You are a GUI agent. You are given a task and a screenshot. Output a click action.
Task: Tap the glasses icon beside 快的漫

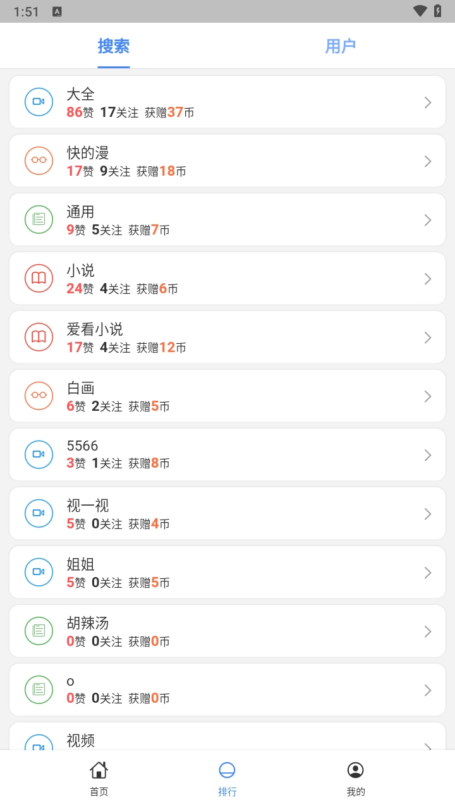pyautogui.click(x=39, y=161)
